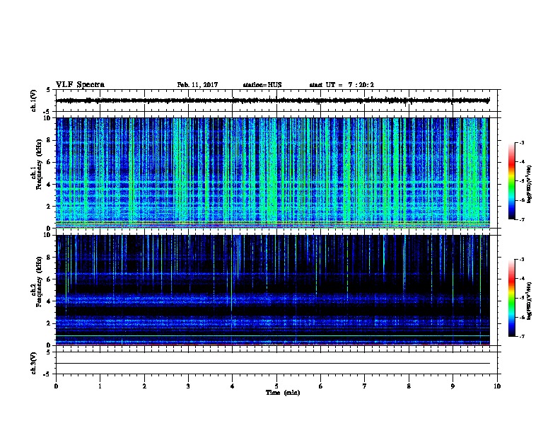Click the time axis tick label "3"

pos(188,386)
